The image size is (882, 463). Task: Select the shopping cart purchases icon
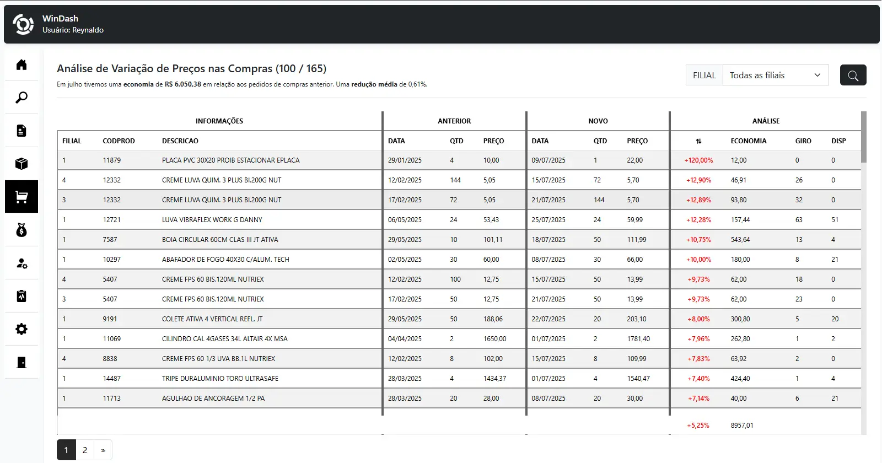(21, 197)
